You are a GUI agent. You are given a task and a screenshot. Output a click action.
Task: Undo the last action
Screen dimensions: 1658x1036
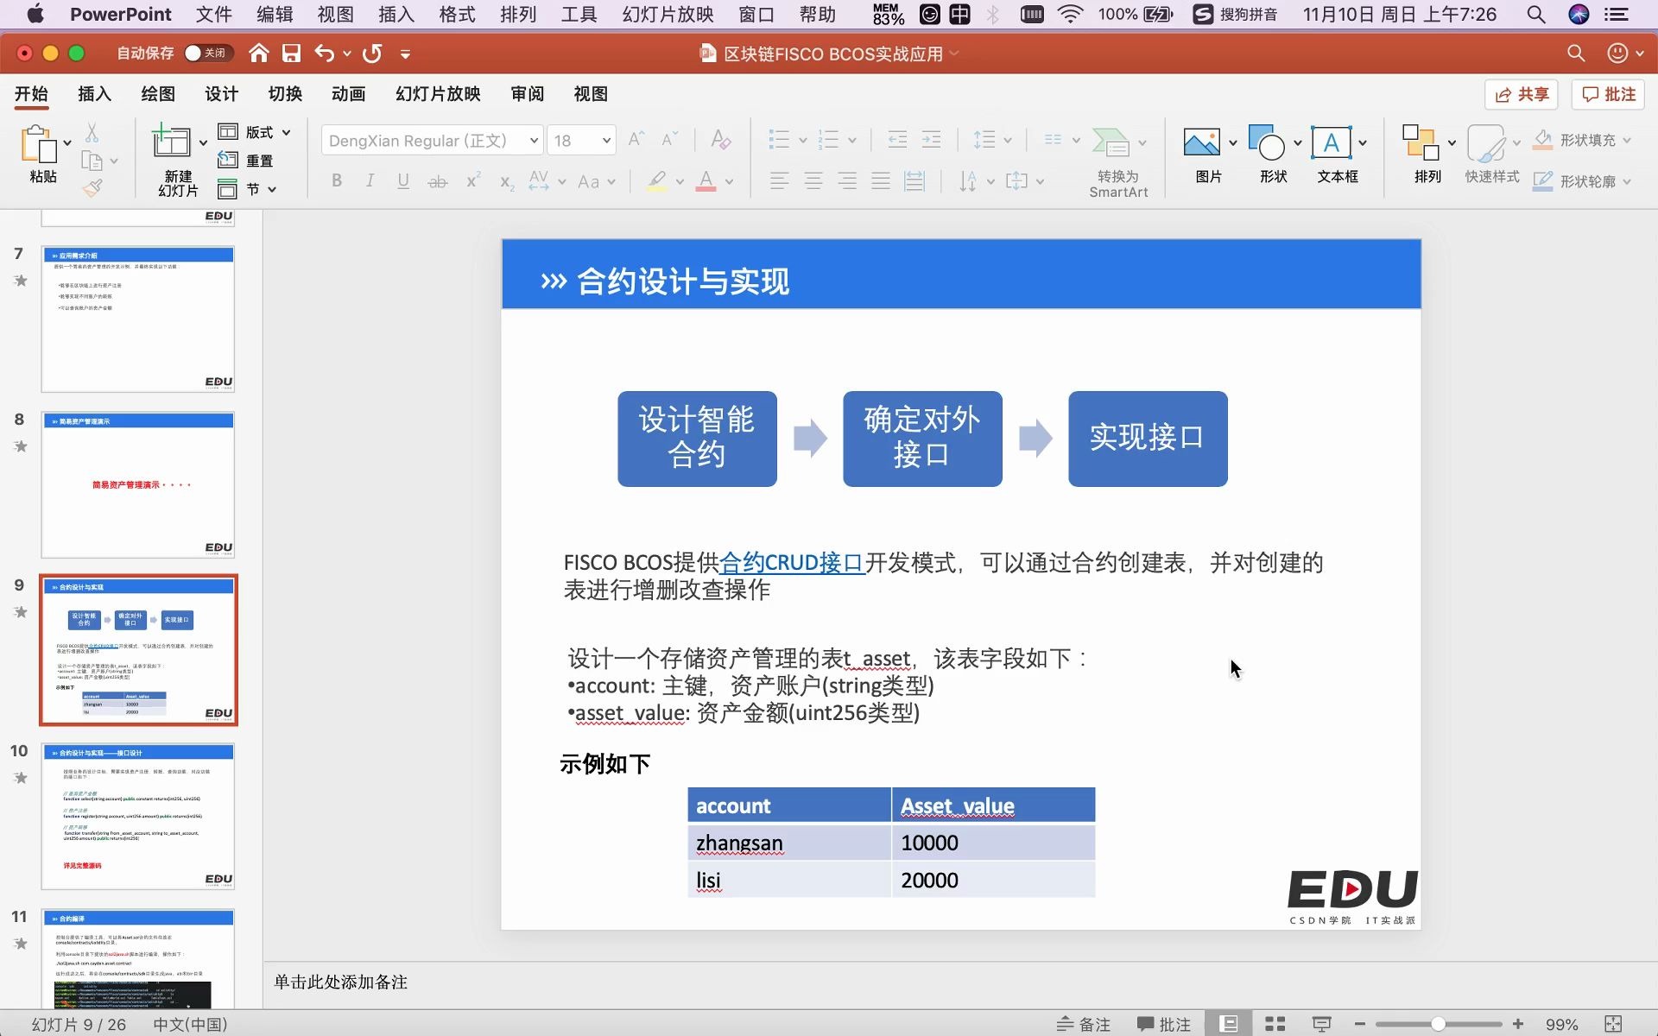pos(324,54)
